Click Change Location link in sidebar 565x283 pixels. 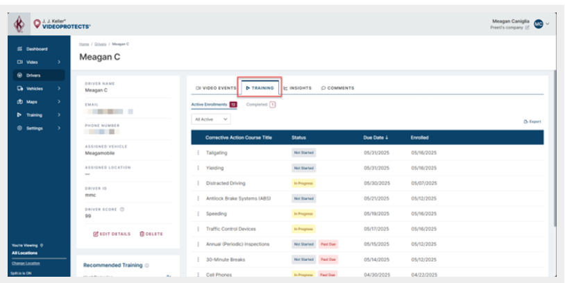pyautogui.click(x=26, y=263)
